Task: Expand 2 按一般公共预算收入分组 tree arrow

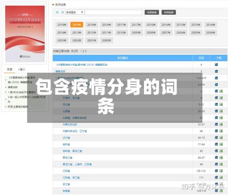Action: 6,99
